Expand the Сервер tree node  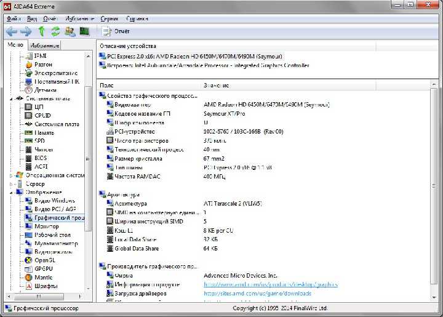point(11,184)
